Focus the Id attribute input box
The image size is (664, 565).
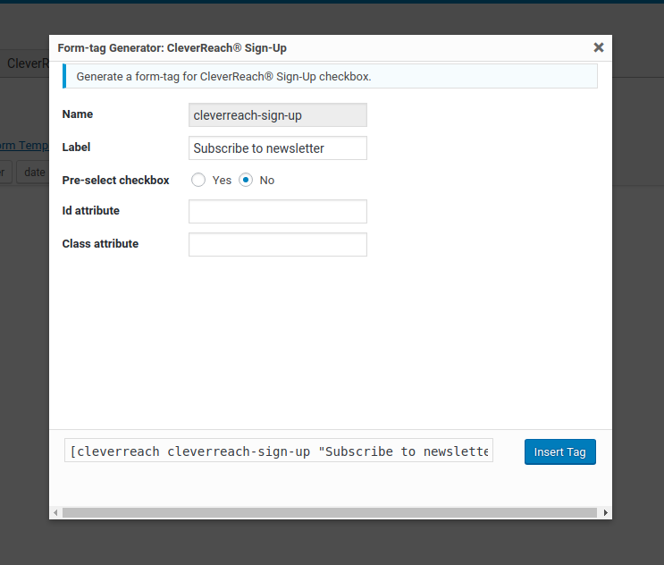coord(277,212)
